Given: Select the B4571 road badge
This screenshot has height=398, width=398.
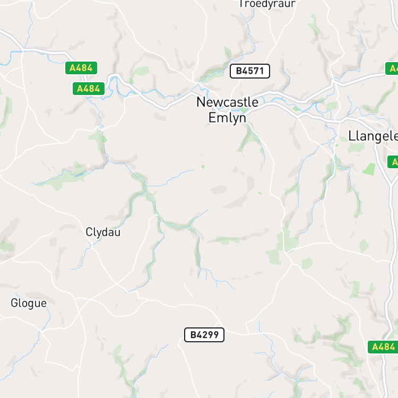Looking at the screenshot, I should point(250,71).
